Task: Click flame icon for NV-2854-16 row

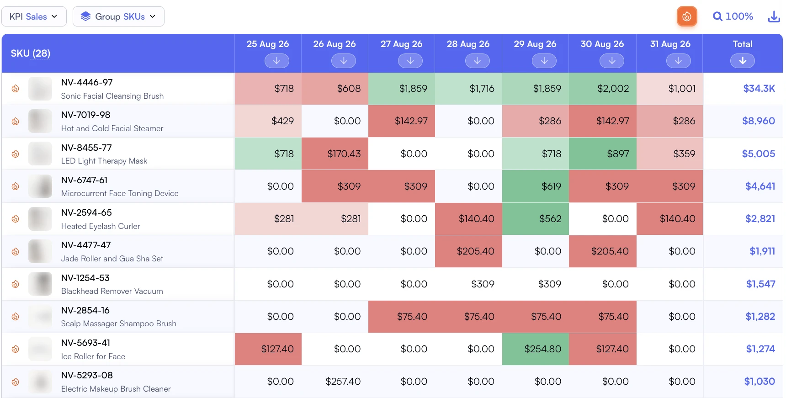Action: click(x=15, y=317)
